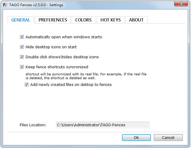Click the "shortcut will be syncrinized" description text
Screen dimensions: 191x148
(x=86, y=76)
